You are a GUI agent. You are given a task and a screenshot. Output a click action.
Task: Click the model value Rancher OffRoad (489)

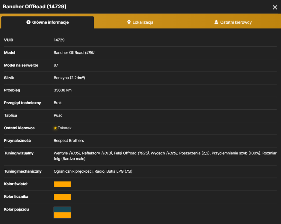click(x=74, y=53)
